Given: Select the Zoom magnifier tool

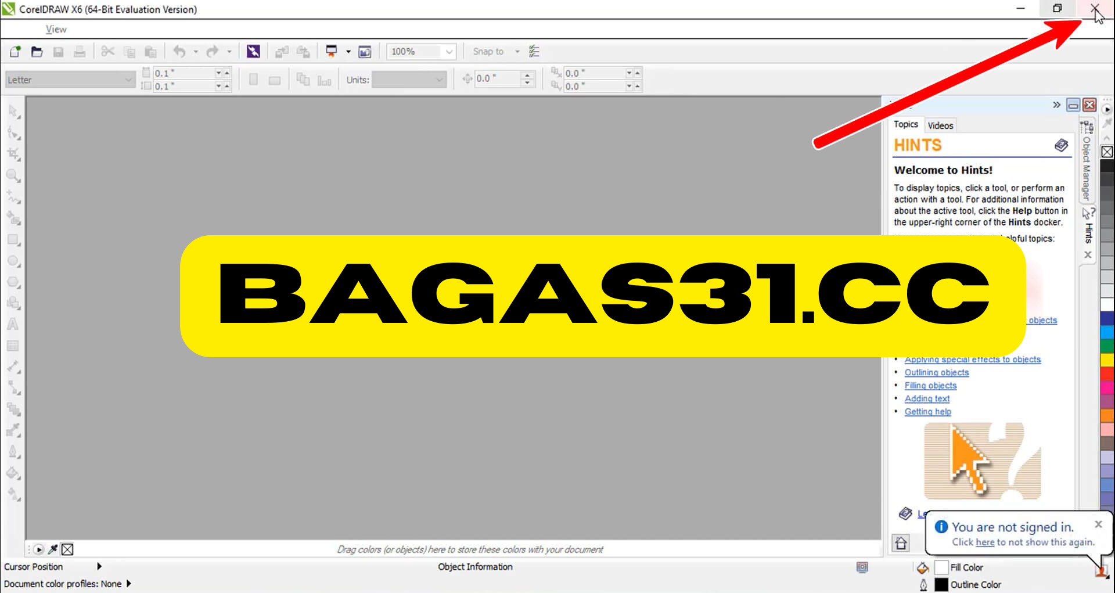Looking at the screenshot, I should (13, 175).
